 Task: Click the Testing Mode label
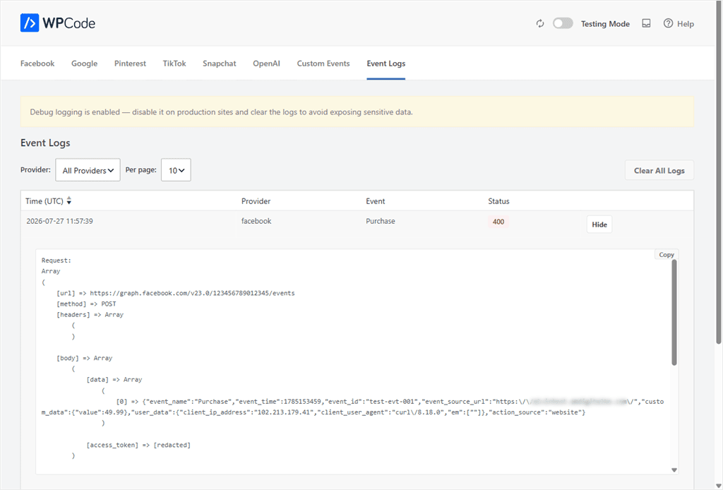[605, 24]
